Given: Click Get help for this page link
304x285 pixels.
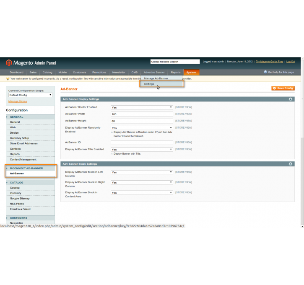Looking at the screenshot, I should 281,72.
